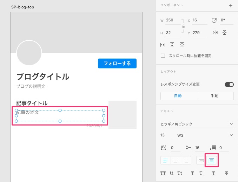Switch layout mode to 手動
The height and width of the screenshot is (182, 238).
[x=215, y=96]
